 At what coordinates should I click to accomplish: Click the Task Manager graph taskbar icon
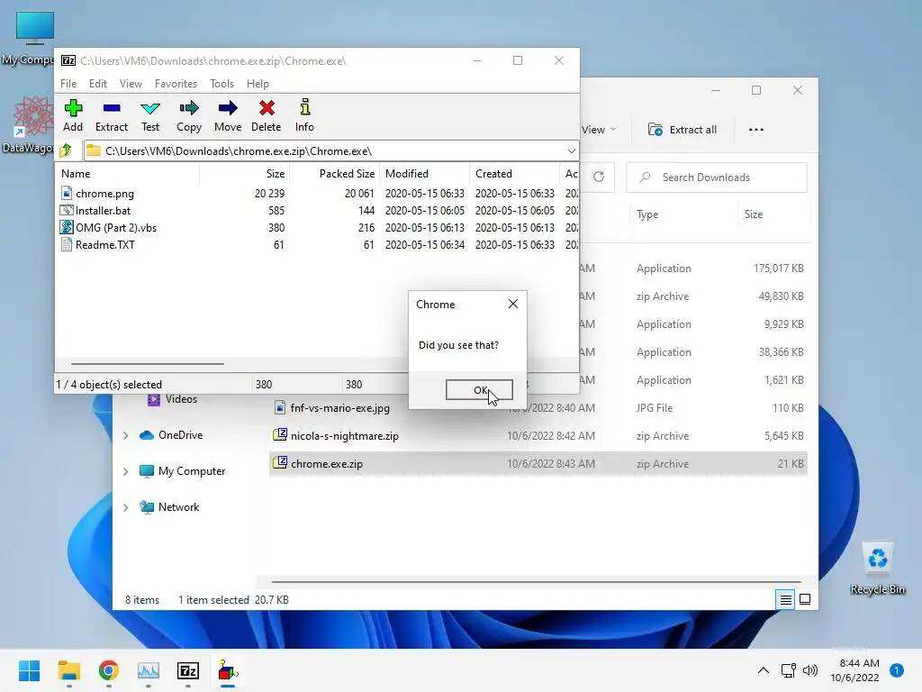(x=149, y=670)
